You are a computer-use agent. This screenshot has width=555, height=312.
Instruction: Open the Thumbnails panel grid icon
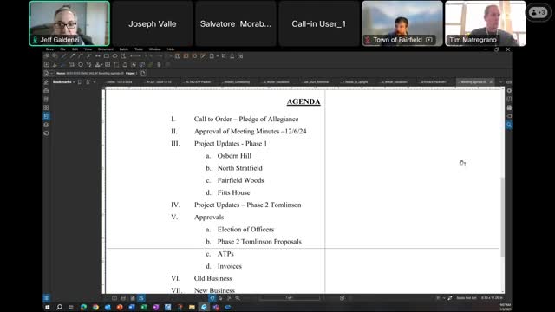46,107
